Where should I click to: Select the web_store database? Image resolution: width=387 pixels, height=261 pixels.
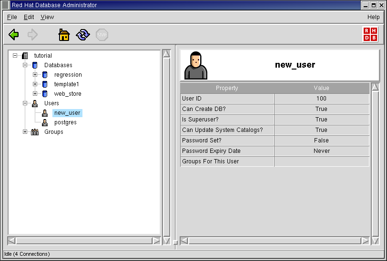pyautogui.click(x=68, y=94)
